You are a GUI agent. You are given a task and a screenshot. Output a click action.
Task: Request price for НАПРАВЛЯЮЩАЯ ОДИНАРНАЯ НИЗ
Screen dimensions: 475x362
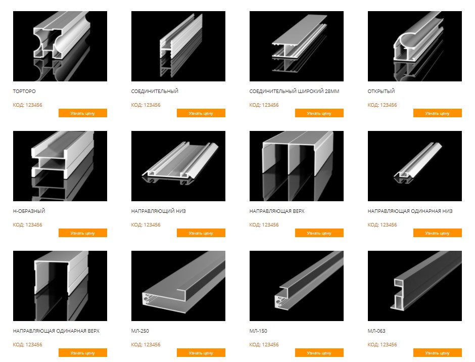(438, 233)
